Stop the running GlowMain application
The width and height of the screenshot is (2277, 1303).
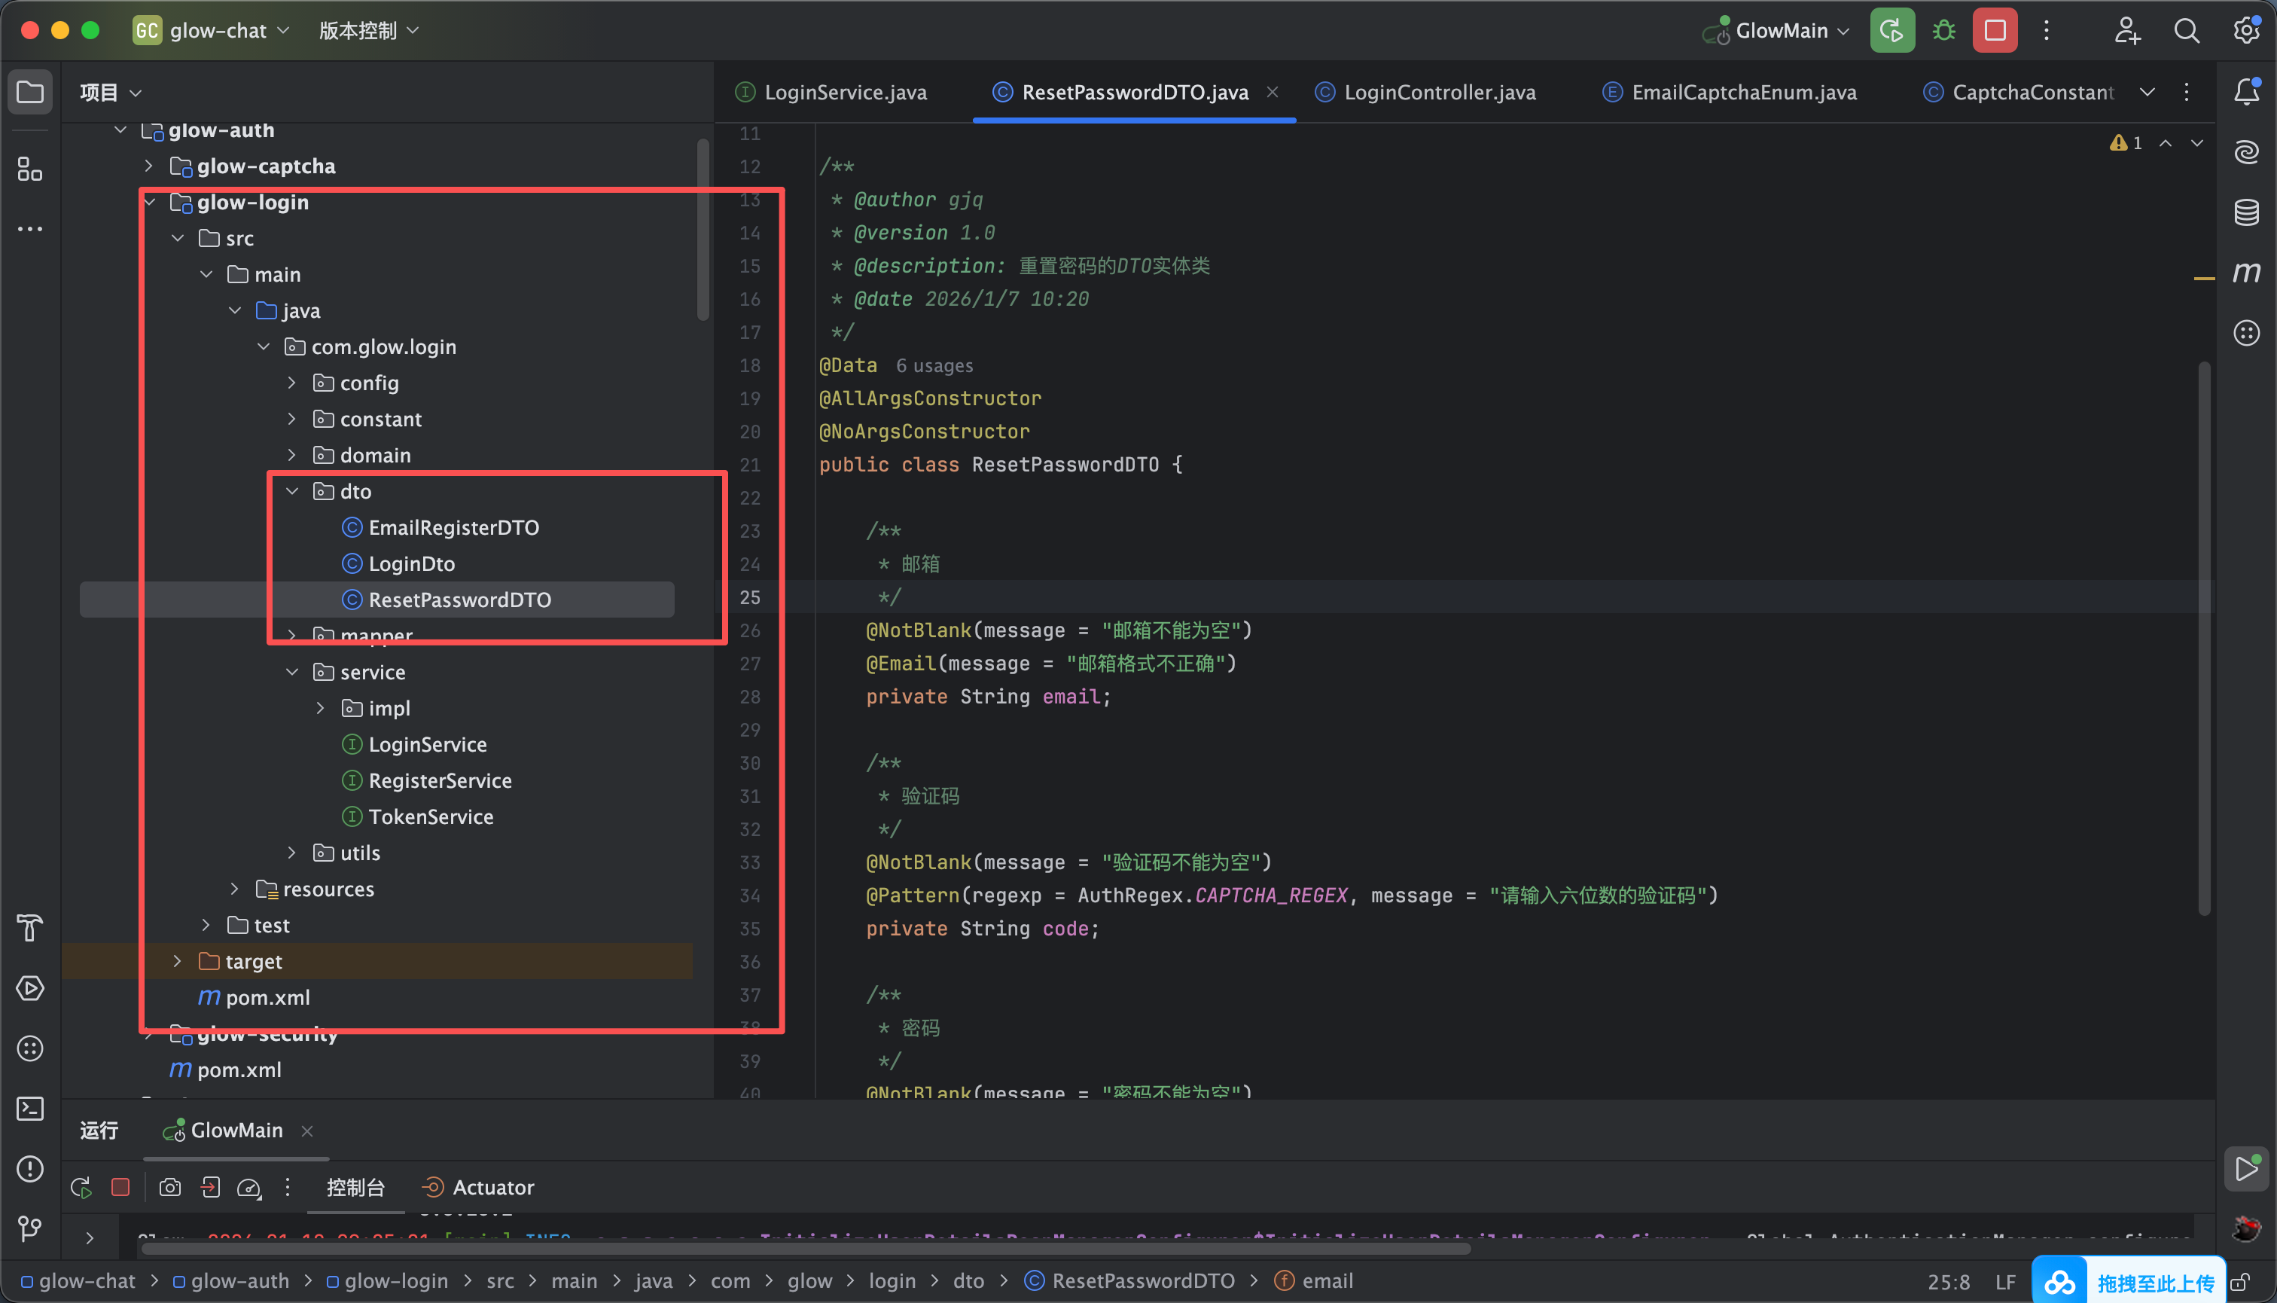pos(1995,30)
